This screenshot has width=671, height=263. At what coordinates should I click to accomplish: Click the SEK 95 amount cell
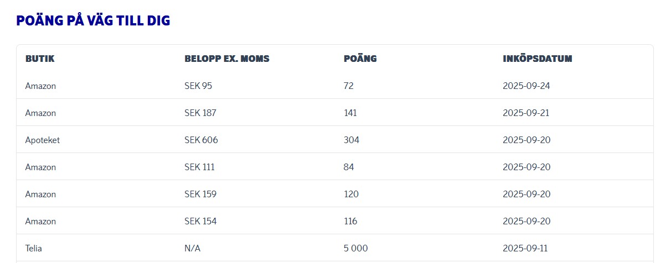point(198,86)
